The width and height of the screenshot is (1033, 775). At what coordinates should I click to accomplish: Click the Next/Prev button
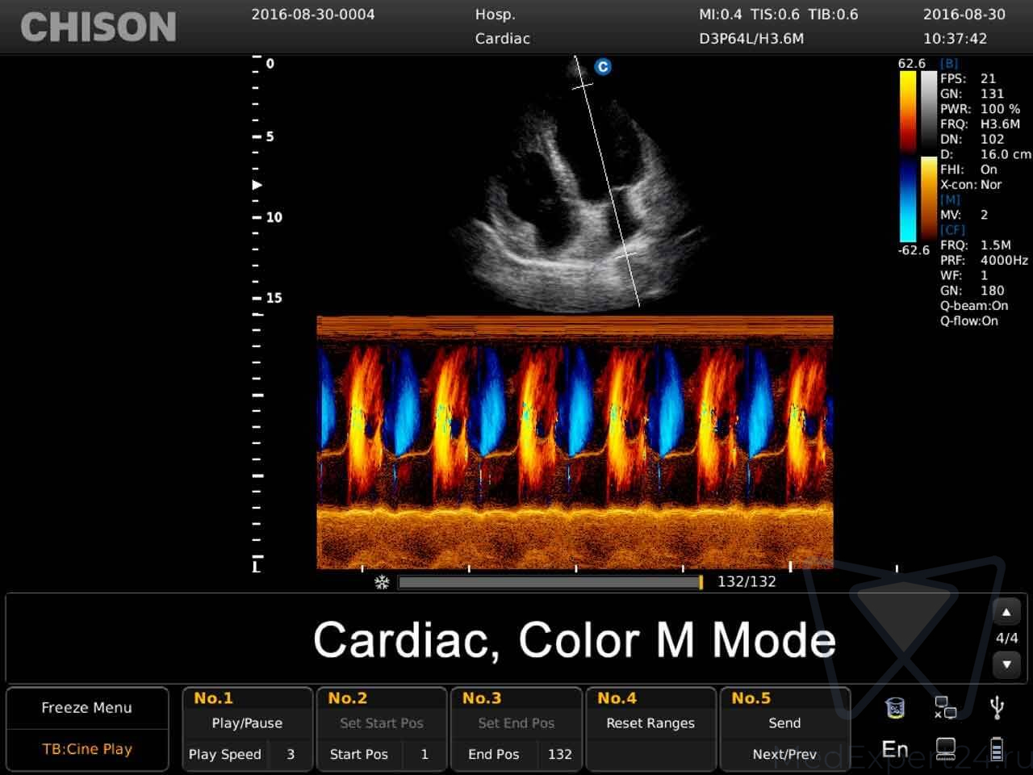[x=784, y=754]
